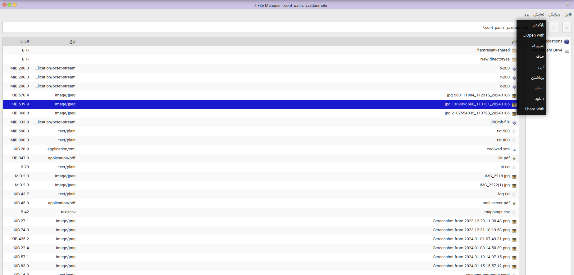Viewport: 574px width, 275px height.
Task: Choose برداشتن from the context menu
Action: (531, 78)
